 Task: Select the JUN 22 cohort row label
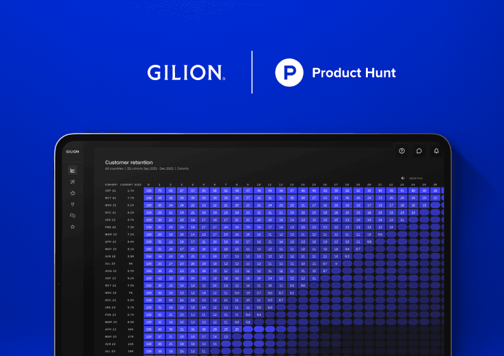tap(110, 256)
